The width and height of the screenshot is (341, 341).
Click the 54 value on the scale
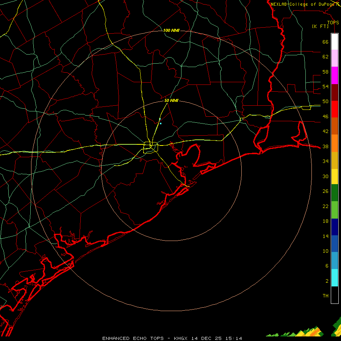click(x=325, y=86)
